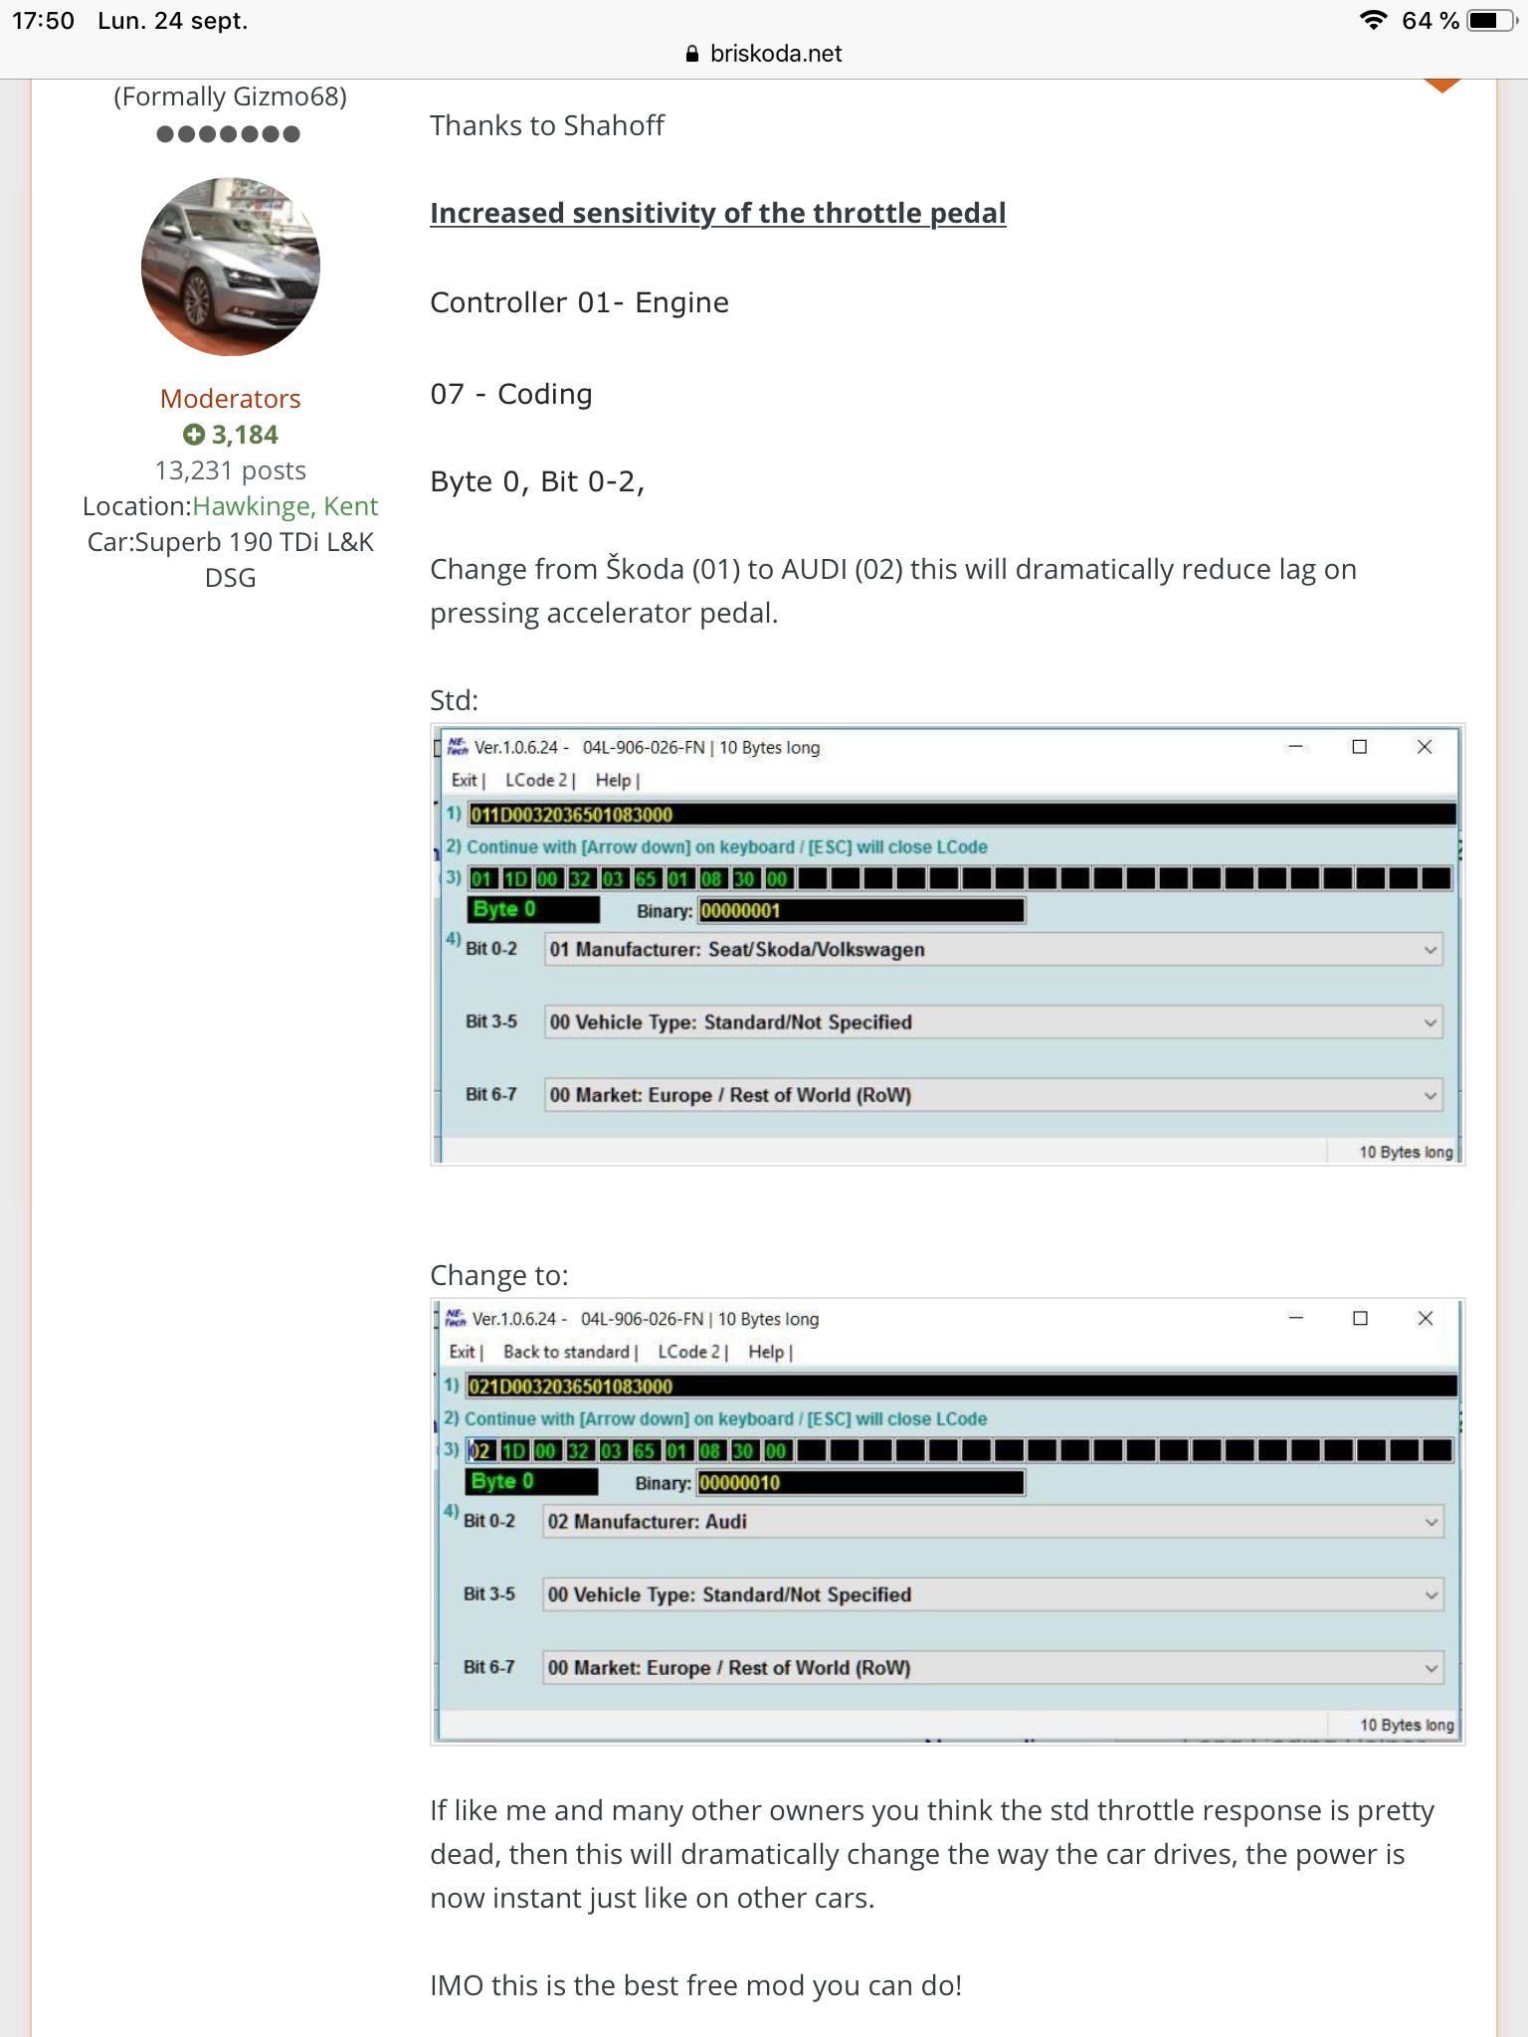
Task: Click the coding field 011D0032036501083000
Action: pos(962,815)
